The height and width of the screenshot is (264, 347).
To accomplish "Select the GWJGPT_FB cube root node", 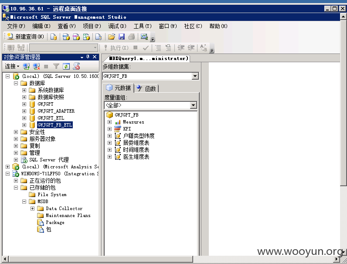I will click(x=126, y=115).
